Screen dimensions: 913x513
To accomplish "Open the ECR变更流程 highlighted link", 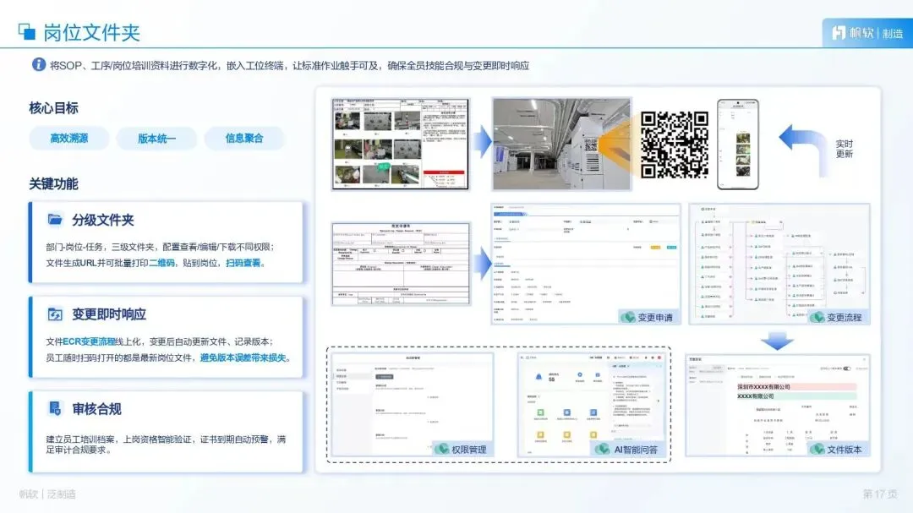I will (89, 341).
